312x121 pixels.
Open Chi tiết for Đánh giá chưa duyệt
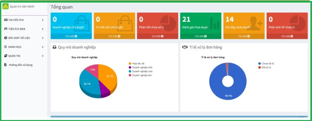click(x=201, y=36)
